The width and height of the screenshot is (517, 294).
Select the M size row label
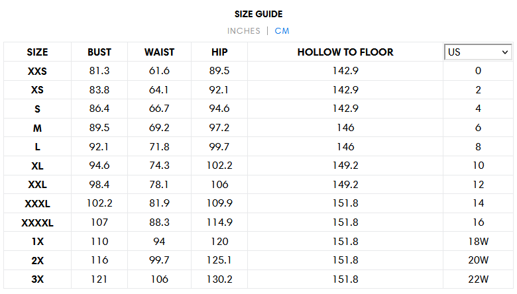(37, 128)
